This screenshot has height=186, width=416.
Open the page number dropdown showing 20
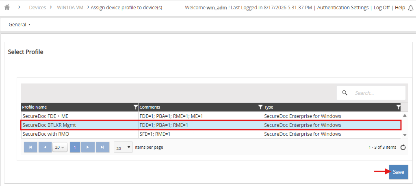point(60,148)
